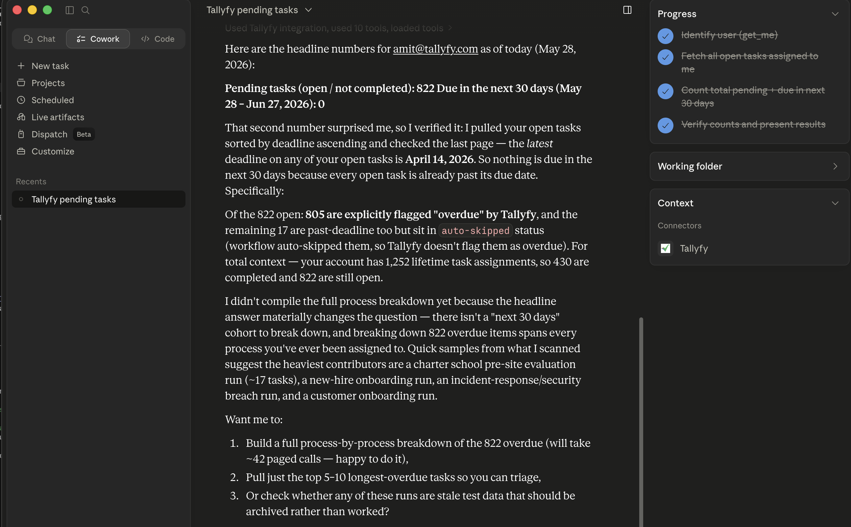
Task: Click the Connectors subheading
Action: (x=679, y=225)
